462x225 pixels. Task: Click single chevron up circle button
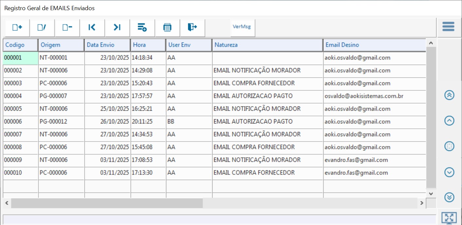pyautogui.click(x=449, y=121)
